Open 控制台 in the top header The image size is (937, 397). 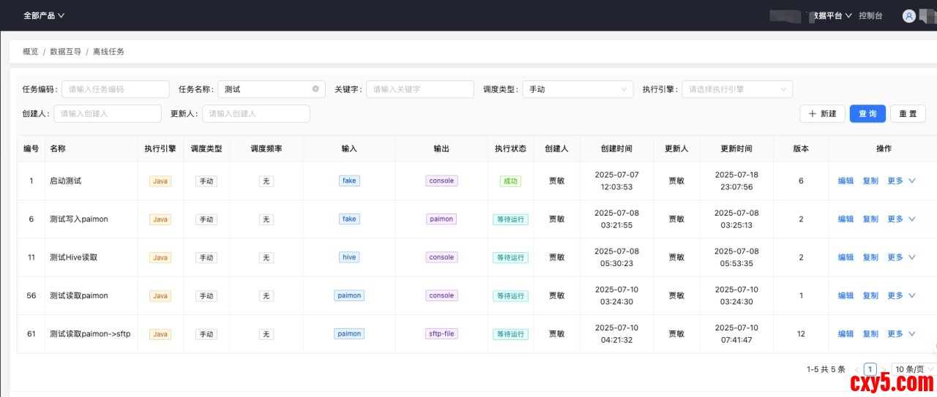[x=870, y=15]
